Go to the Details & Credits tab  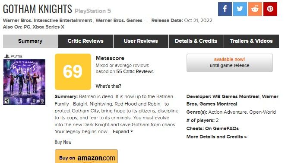coord(196,41)
